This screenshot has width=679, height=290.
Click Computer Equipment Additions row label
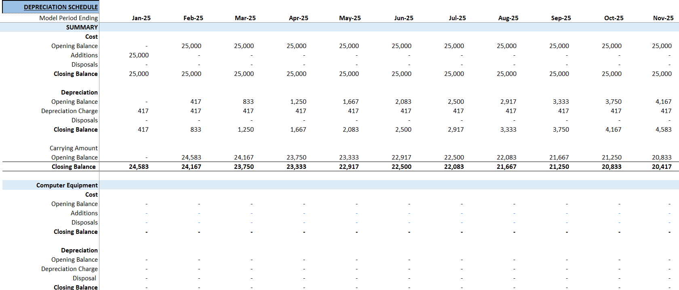[x=84, y=213]
